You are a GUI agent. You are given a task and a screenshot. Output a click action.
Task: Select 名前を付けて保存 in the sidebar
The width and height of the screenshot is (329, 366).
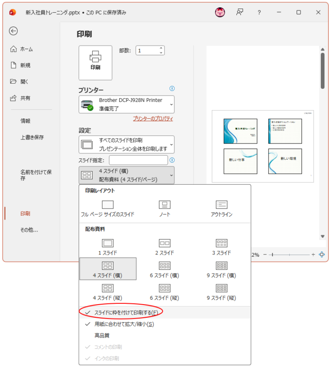[x=36, y=175]
